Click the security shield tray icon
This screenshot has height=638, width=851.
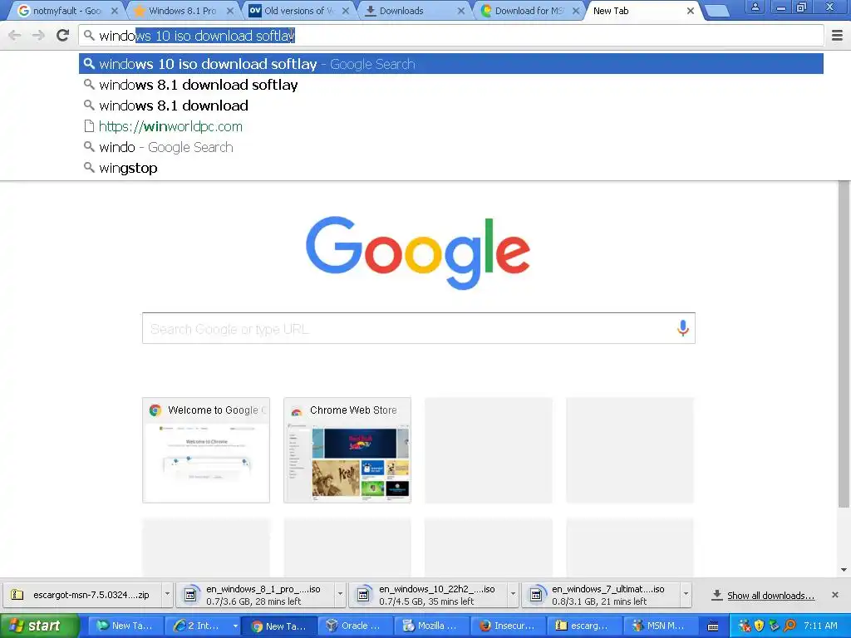click(760, 626)
